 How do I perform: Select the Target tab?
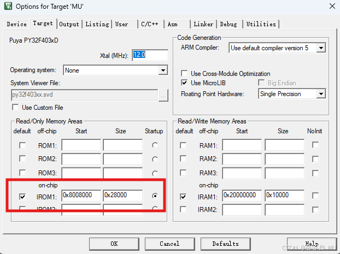(43, 23)
